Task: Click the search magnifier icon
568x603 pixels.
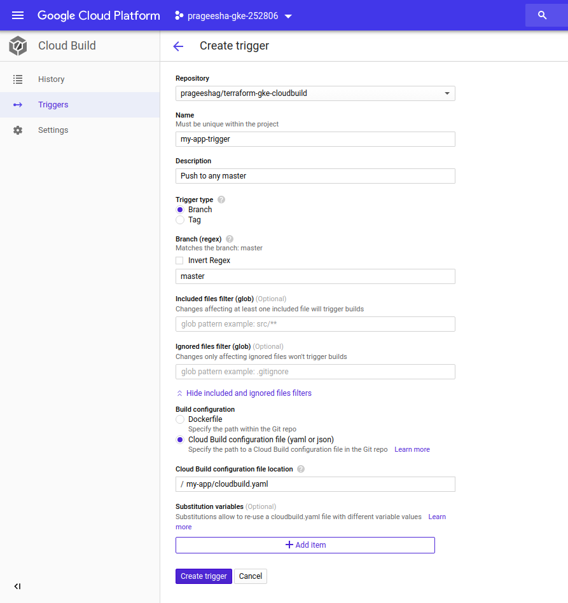Action: 542,15
